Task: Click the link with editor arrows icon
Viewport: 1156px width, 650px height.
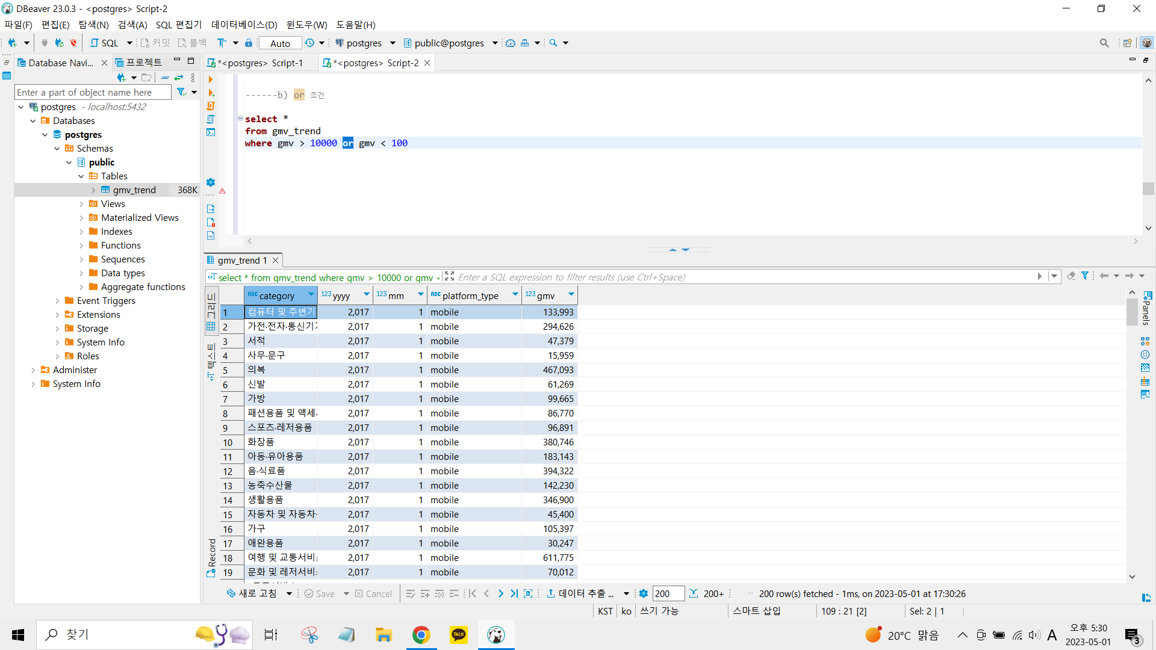Action: click(179, 78)
